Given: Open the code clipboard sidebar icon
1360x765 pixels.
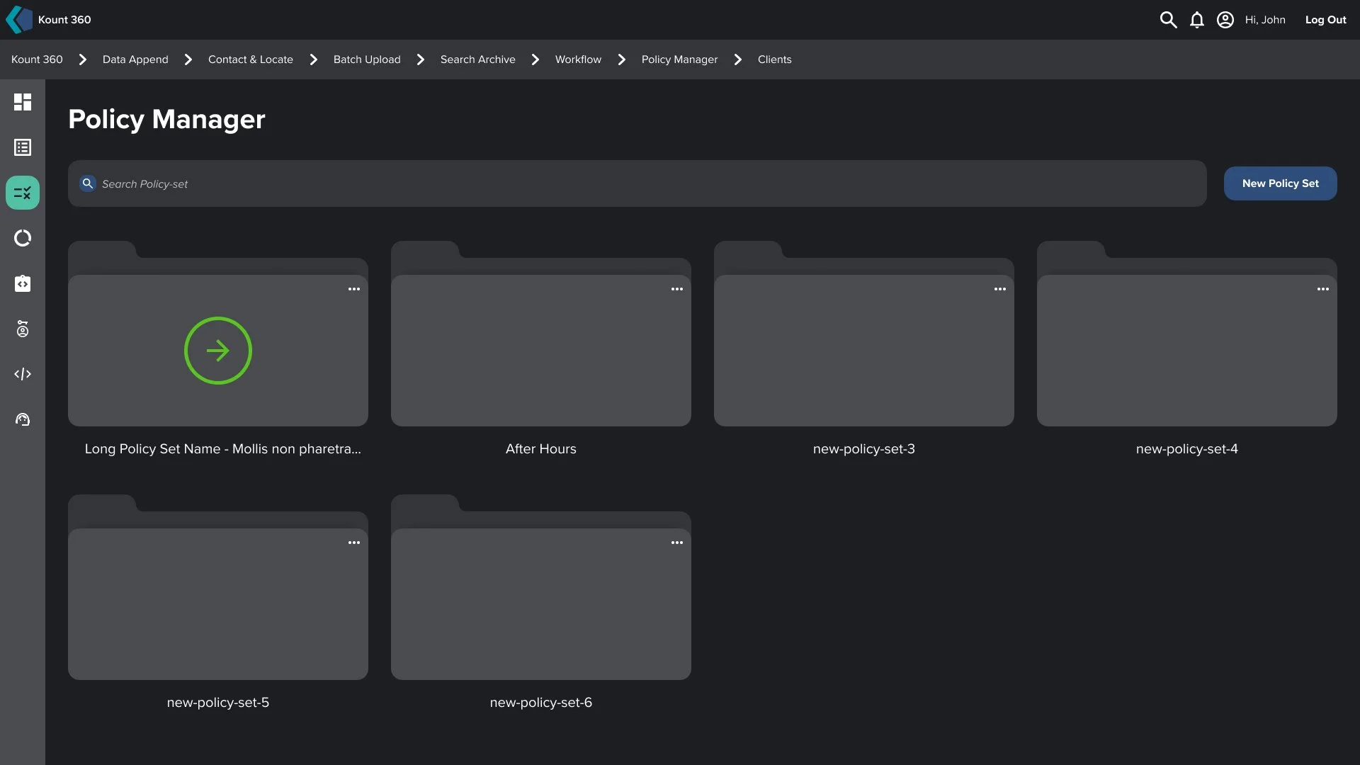Looking at the screenshot, I should click(x=23, y=283).
